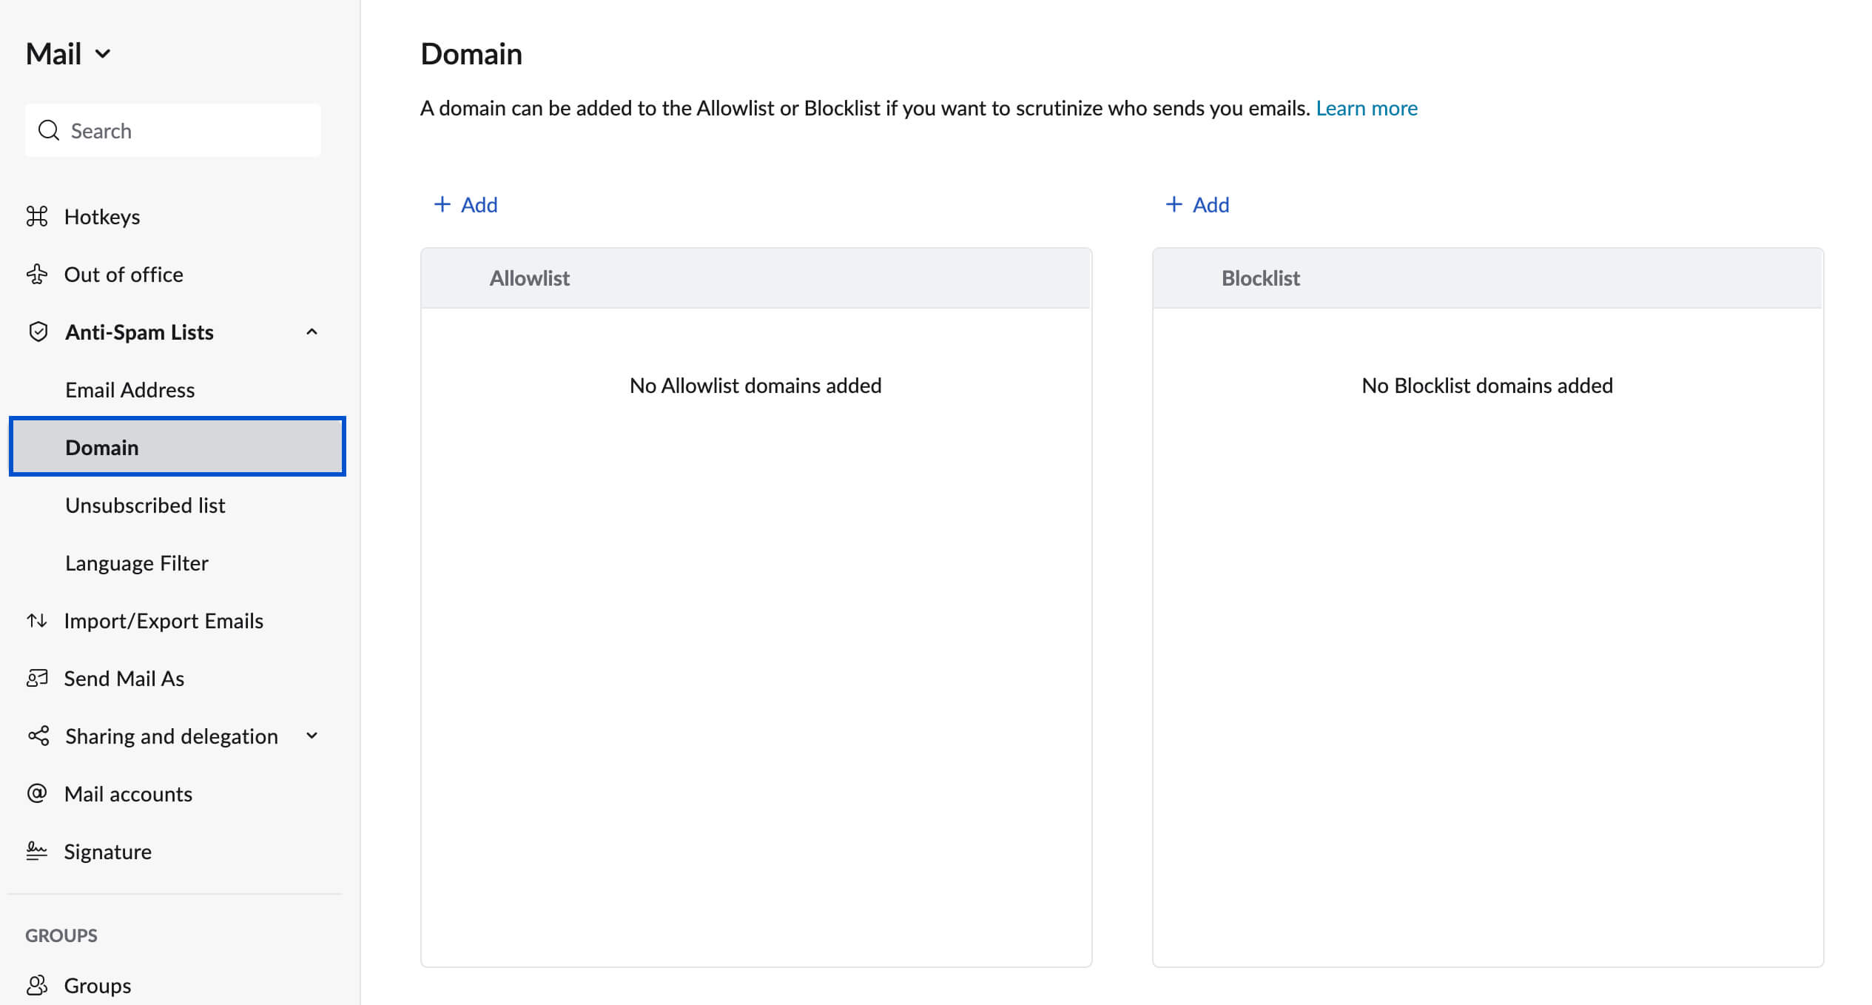The height and width of the screenshot is (1005, 1872).
Task: Click the Anti-Spam Lists shield icon
Action: click(38, 332)
